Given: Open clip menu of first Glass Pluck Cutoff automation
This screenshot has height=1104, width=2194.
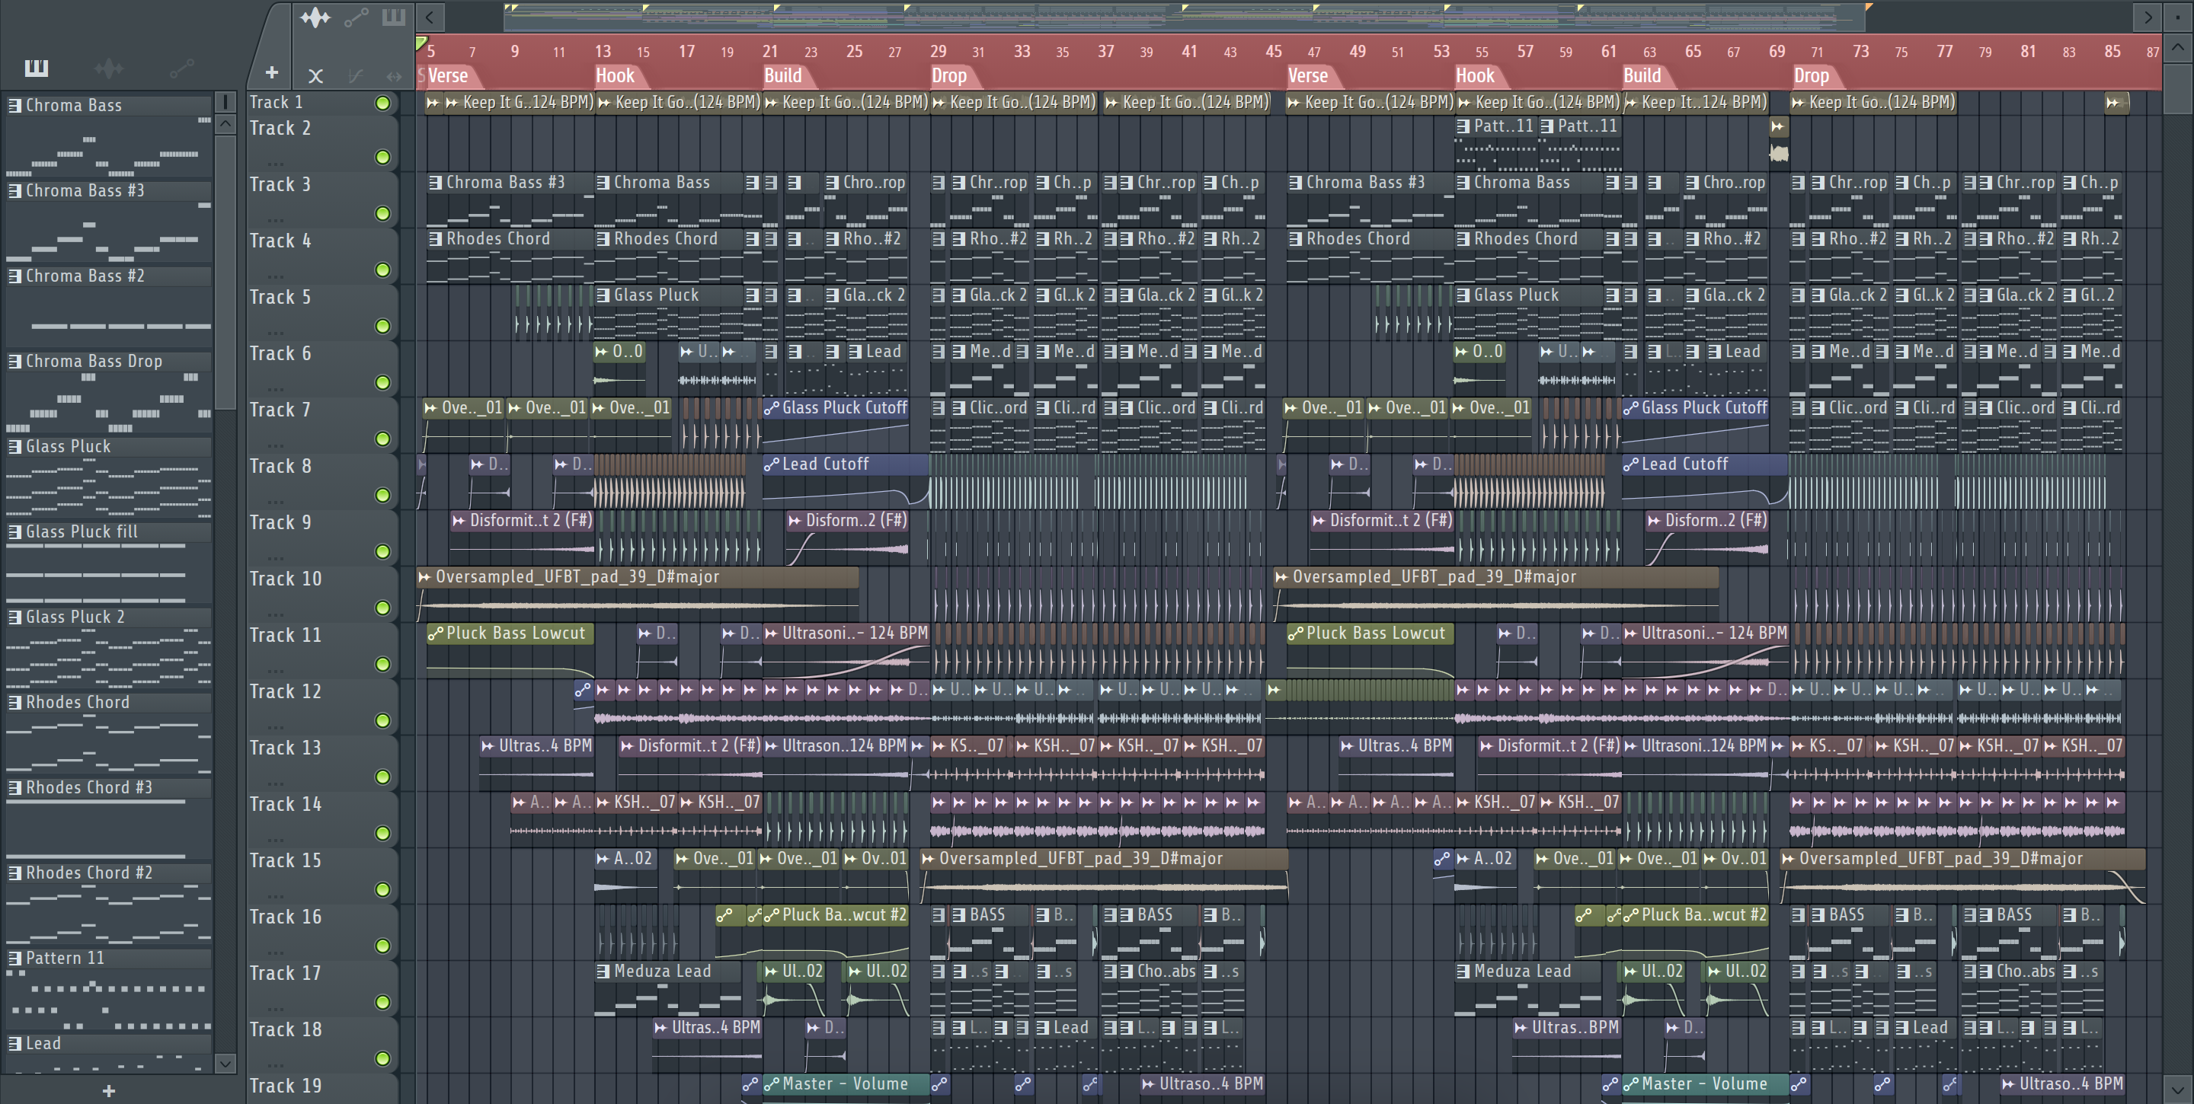Looking at the screenshot, I should 772,408.
